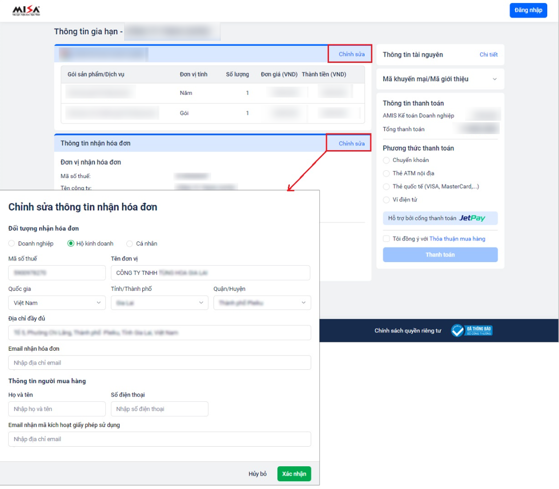Click the JetPay payment gateway logo

472,218
